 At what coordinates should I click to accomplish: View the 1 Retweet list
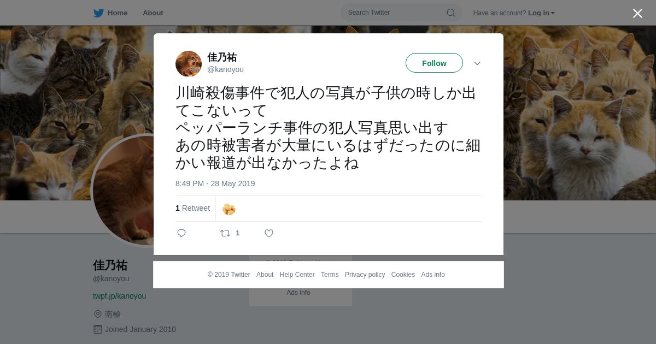pyautogui.click(x=192, y=208)
